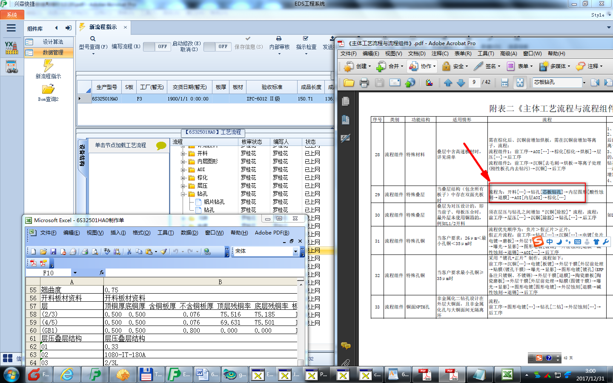Open Acrobat 高级(A) menu
Viewport: 613px width, 383px height.
(x=508, y=54)
